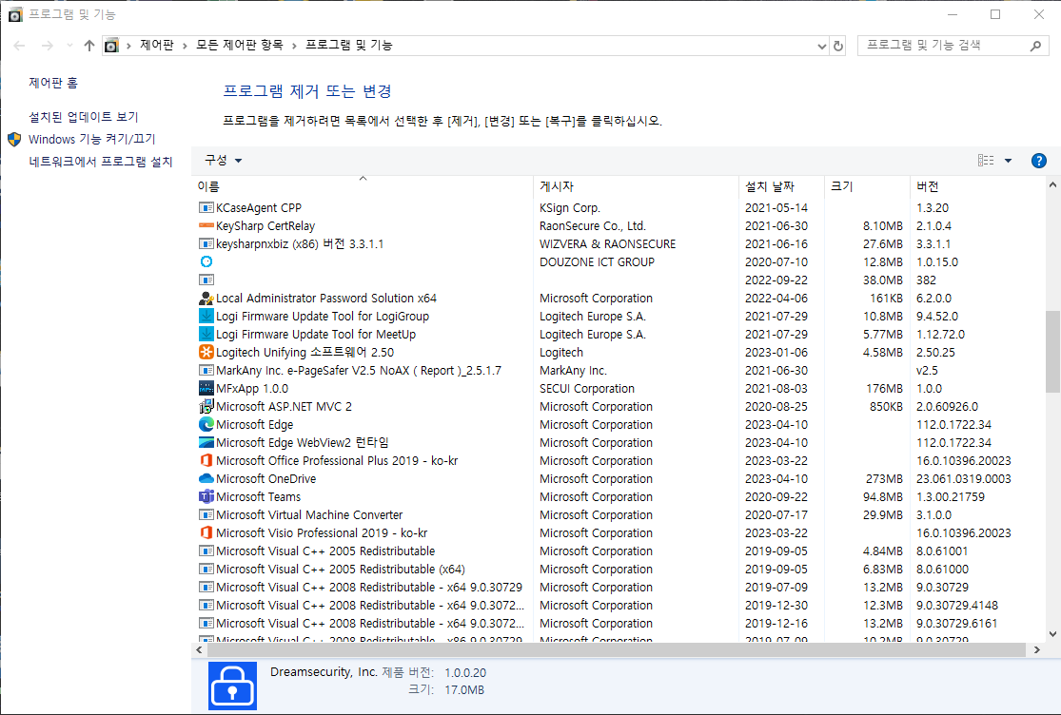Open Windows 기능 켜기/끄기 link
1061x715 pixels.
point(92,139)
